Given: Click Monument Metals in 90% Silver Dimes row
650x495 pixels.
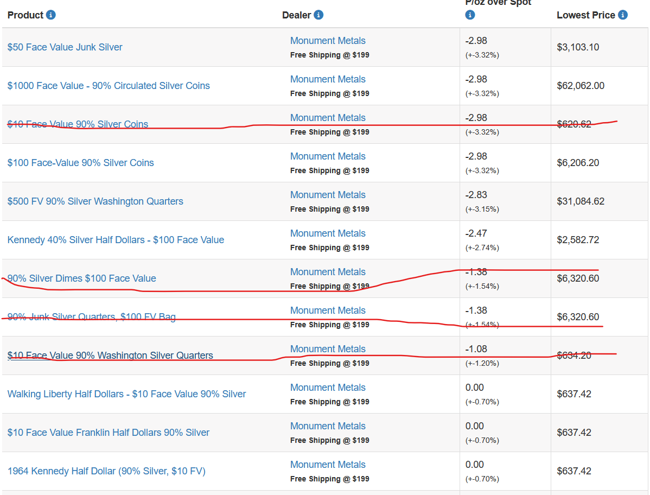Looking at the screenshot, I should pyautogui.click(x=328, y=272).
